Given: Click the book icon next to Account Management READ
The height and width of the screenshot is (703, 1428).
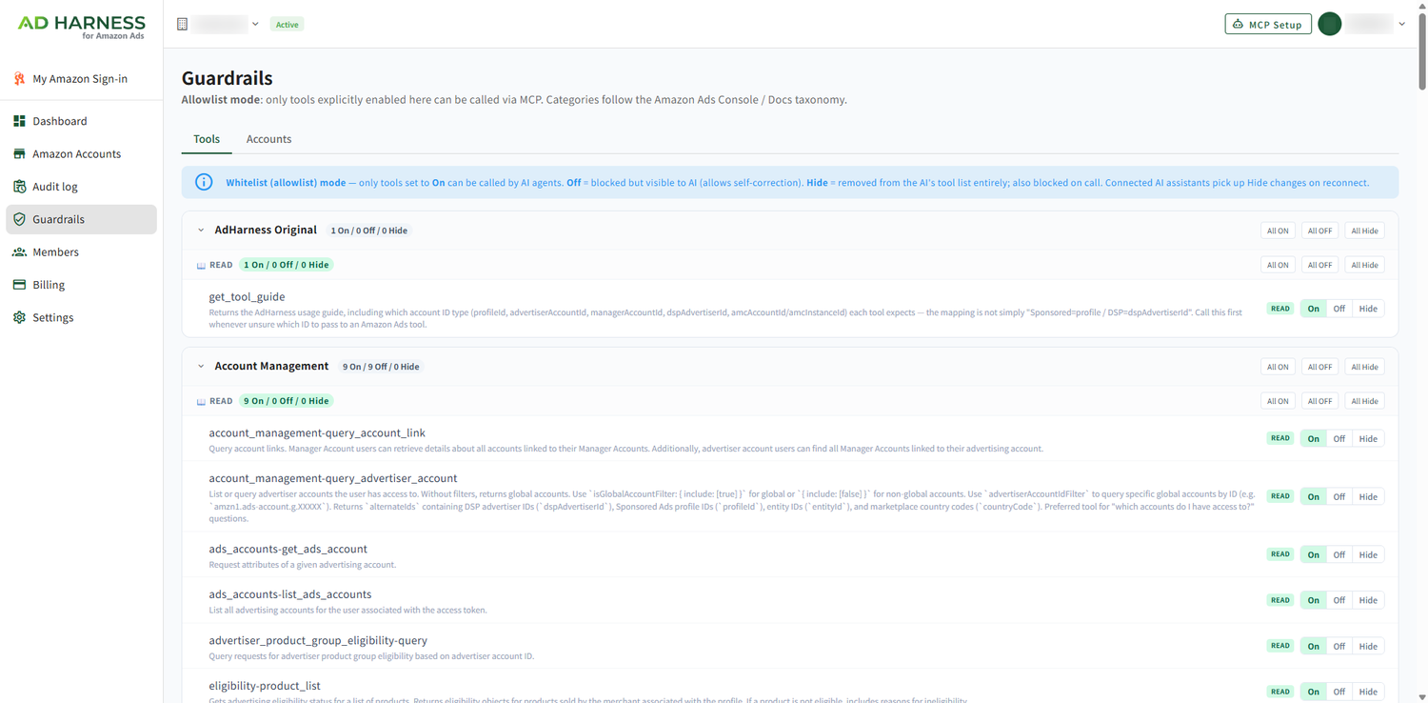Looking at the screenshot, I should click(201, 402).
